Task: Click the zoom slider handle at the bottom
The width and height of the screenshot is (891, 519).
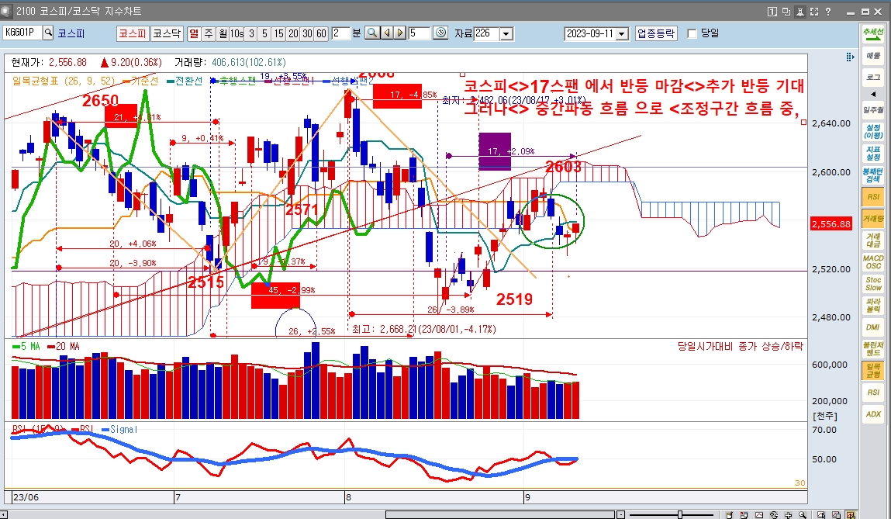Action: click(679, 514)
